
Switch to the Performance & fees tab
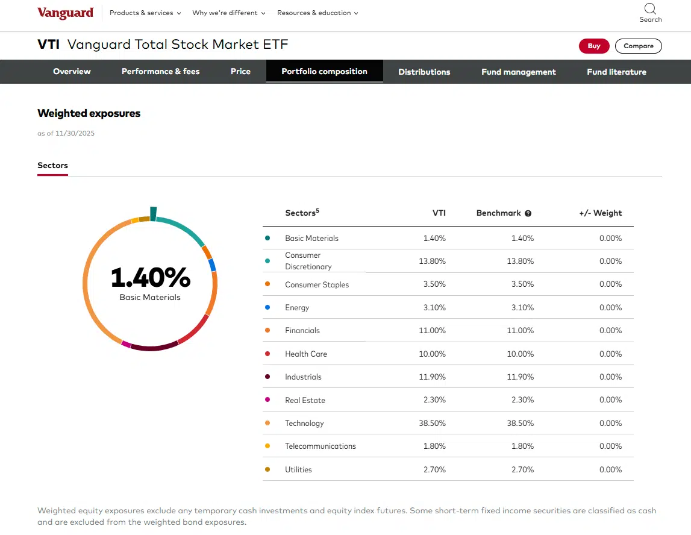[160, 71]
